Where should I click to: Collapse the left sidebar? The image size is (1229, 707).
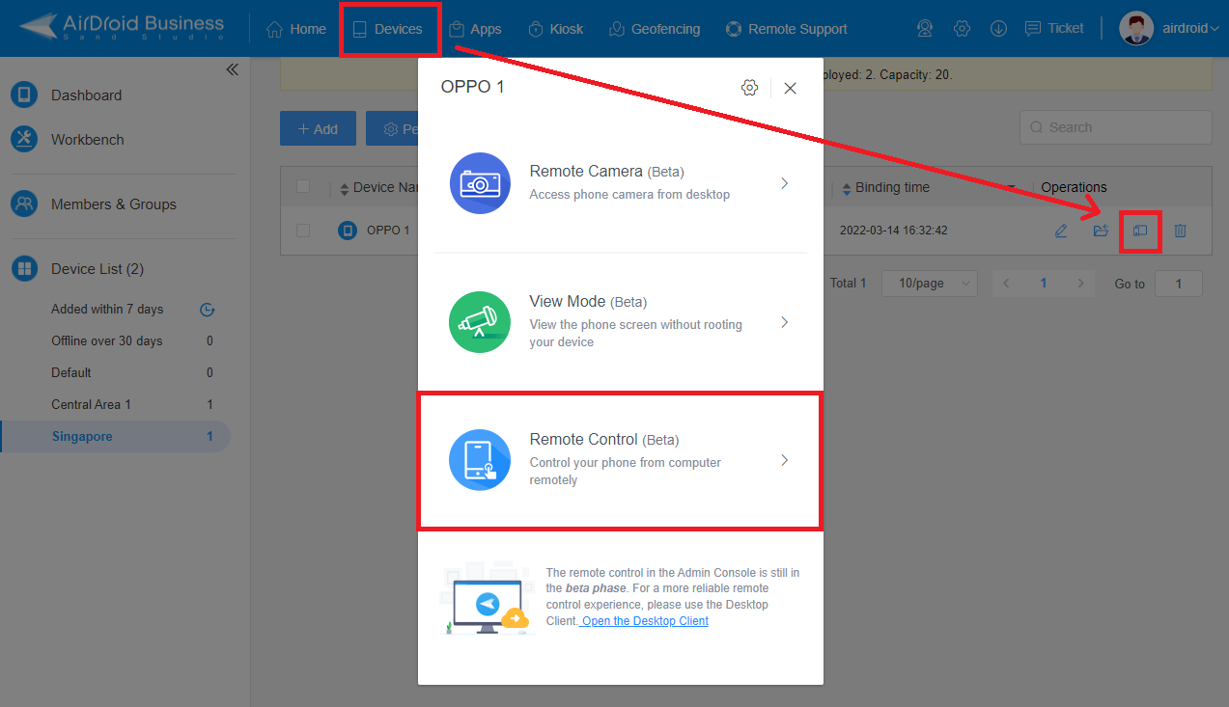232,69
